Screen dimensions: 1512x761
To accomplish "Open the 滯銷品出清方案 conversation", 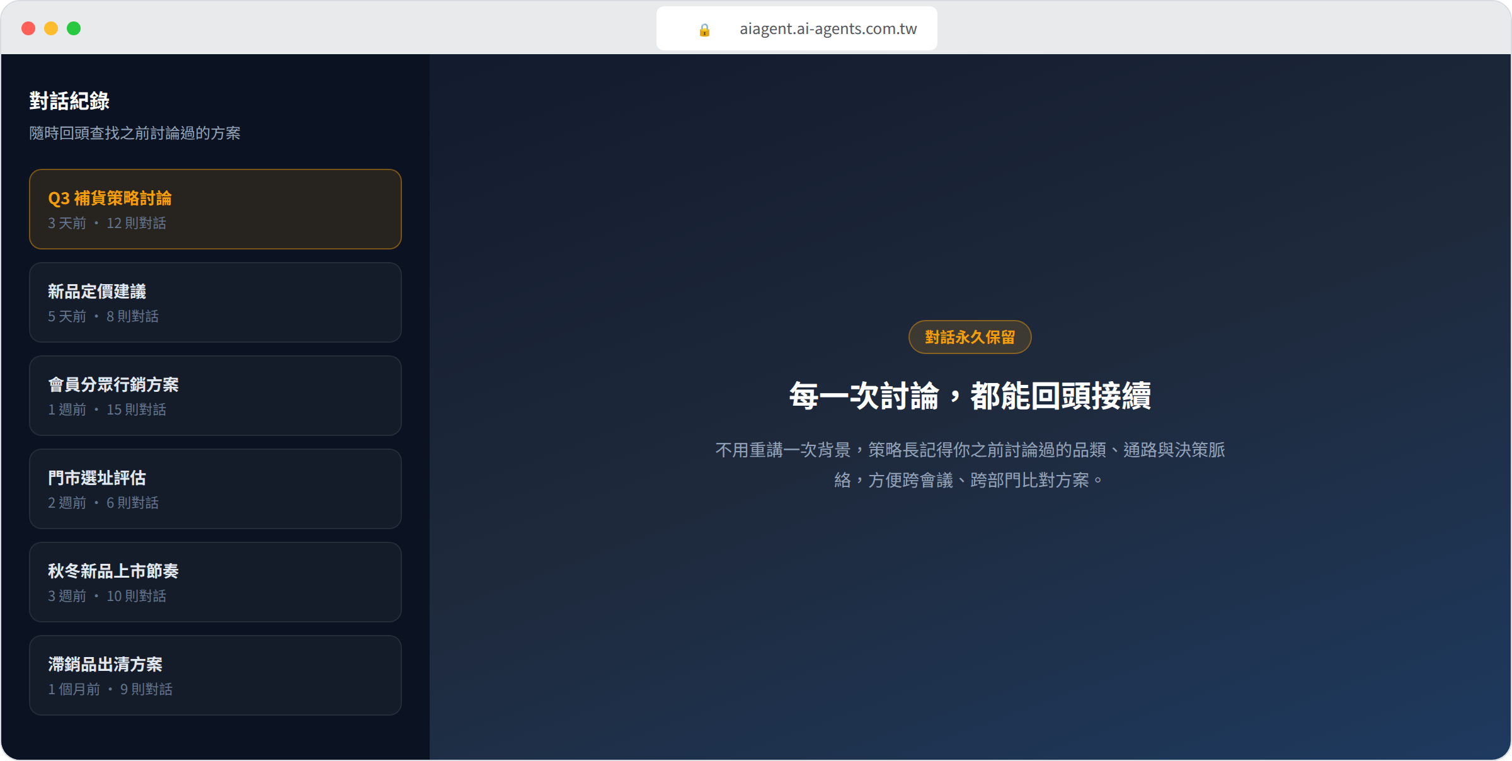I will click(x=215, y=675).
